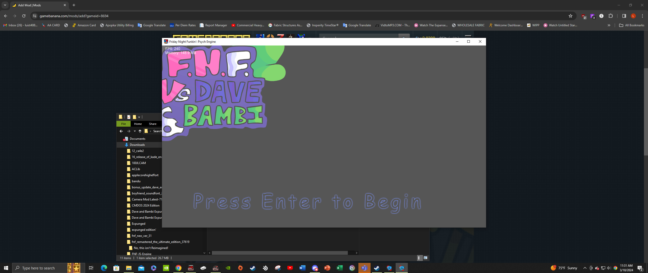Open the Chrome Extensions puzzle-piece menu
Image resolution: width=648 pixels, height=273 pixels.
pyautogui.click(x=611, y=16)
